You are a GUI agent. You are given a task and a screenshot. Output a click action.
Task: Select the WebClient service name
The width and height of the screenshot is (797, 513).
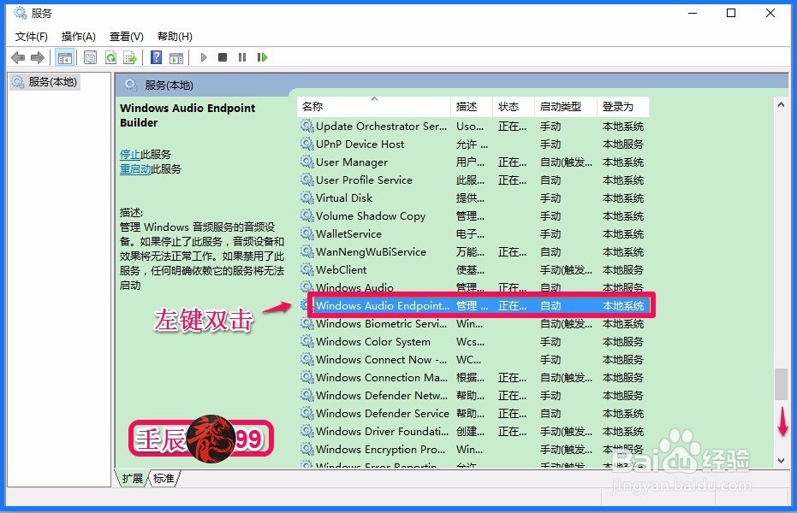pyautogui.click(x=341, y=270)
